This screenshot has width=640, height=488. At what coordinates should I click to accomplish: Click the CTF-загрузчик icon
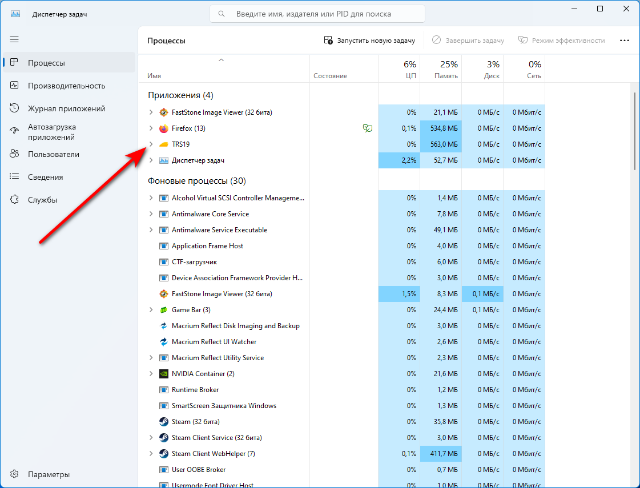pos(164,262)
